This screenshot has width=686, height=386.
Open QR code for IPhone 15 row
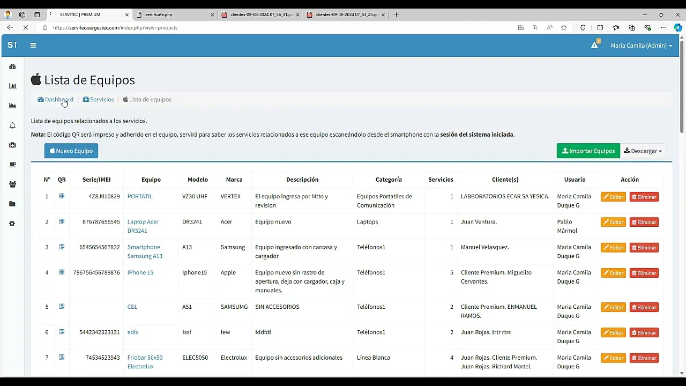pyautogui.click(x=62, y=272)
